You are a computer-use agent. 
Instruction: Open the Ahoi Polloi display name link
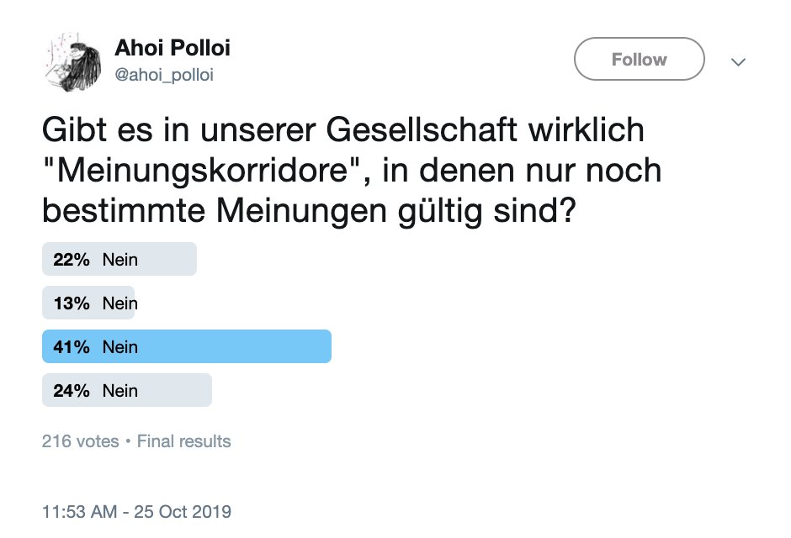173,48
